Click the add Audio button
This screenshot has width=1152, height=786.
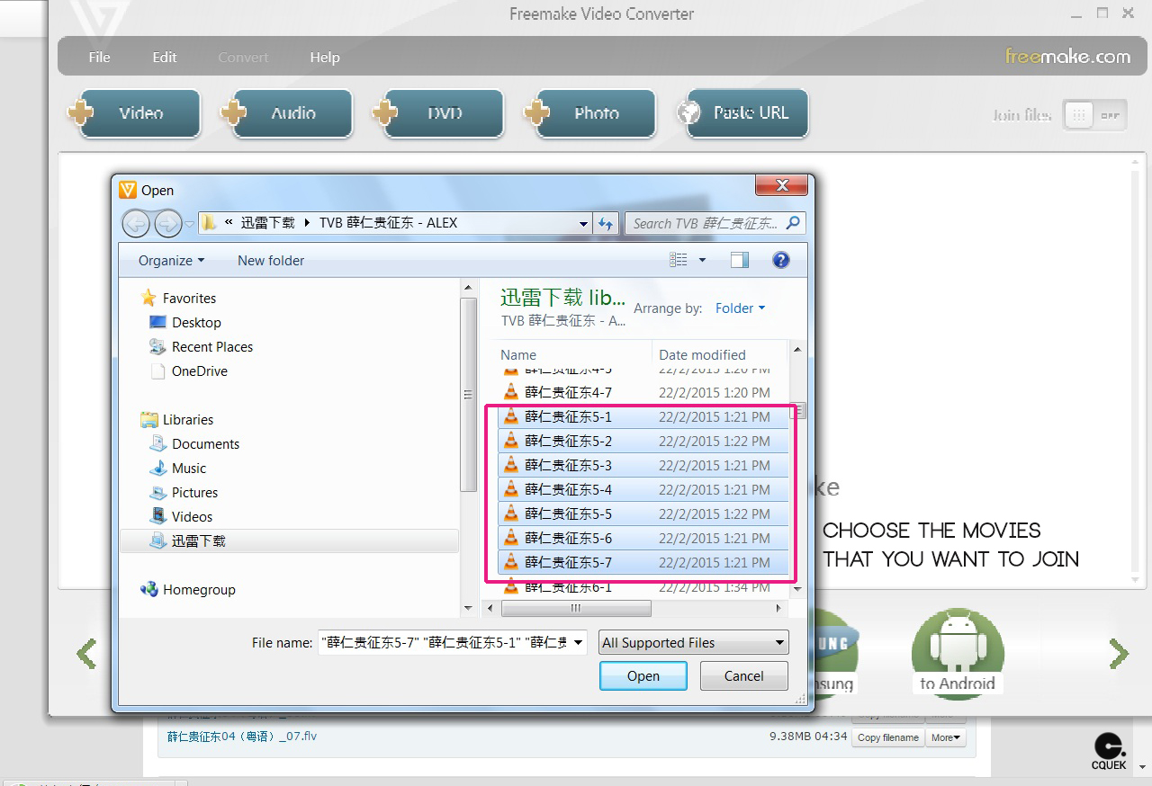287,113
